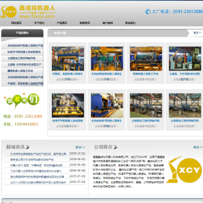Click the arrow icon next to 公司简介
Image resolution: width=203 pixels, height=203 pixels.
[x=115, y=147]
